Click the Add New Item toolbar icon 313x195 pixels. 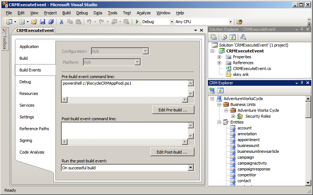[22, 22]
